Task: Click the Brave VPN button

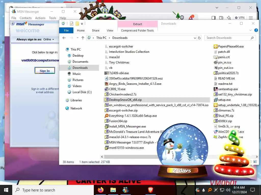Action: [240, 18]
